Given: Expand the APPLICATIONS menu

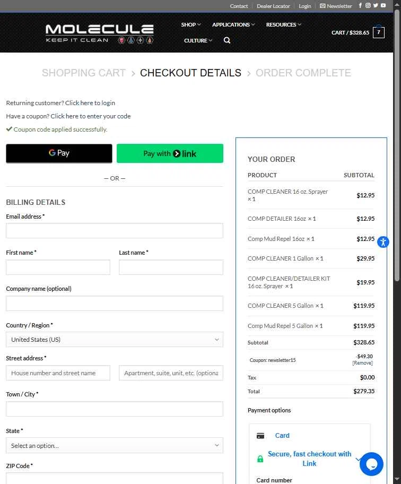Looking at the screenshot, I should point(233,24).
